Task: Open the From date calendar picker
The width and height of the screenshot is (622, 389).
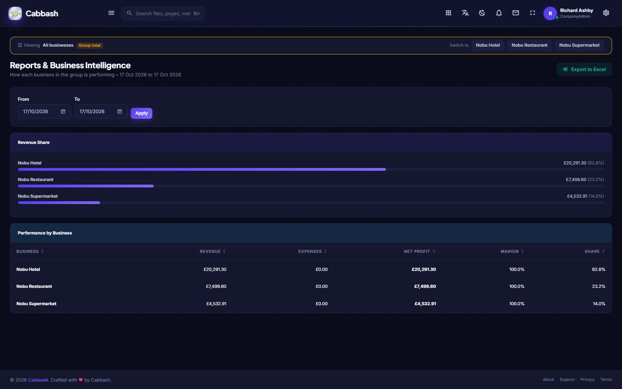Action: 63,112
